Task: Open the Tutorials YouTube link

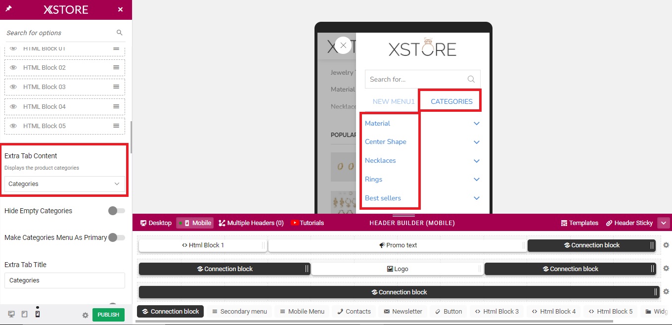Action: (x=307, y=223)
